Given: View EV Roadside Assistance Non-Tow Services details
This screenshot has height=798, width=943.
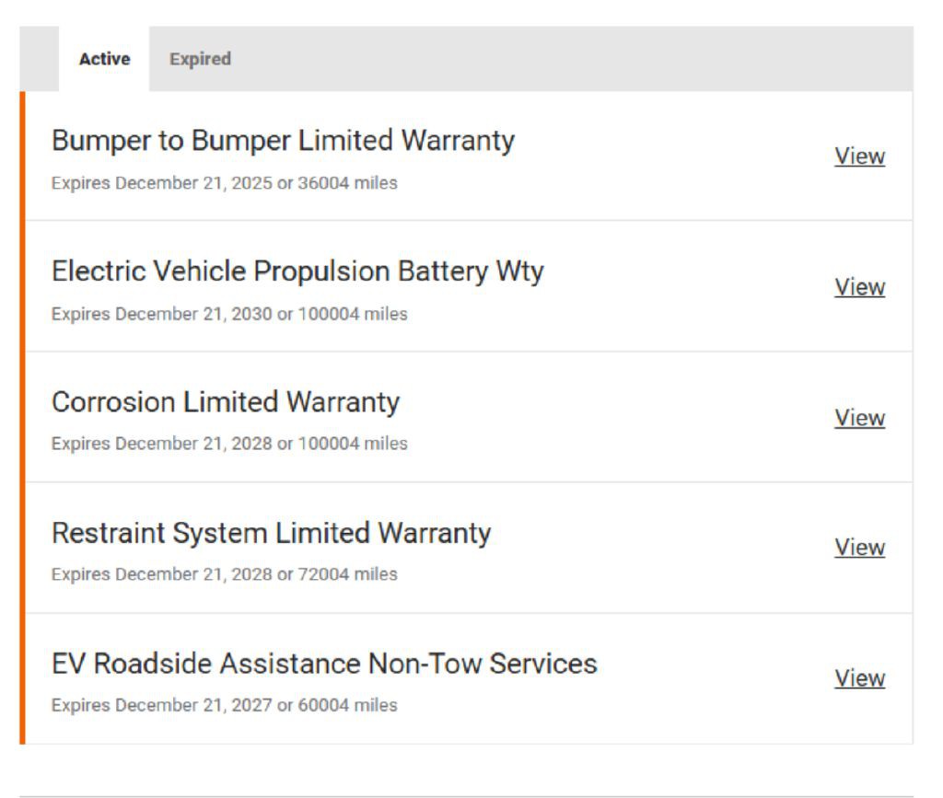Looking at the screenshot, I should [x=859, y=678].
